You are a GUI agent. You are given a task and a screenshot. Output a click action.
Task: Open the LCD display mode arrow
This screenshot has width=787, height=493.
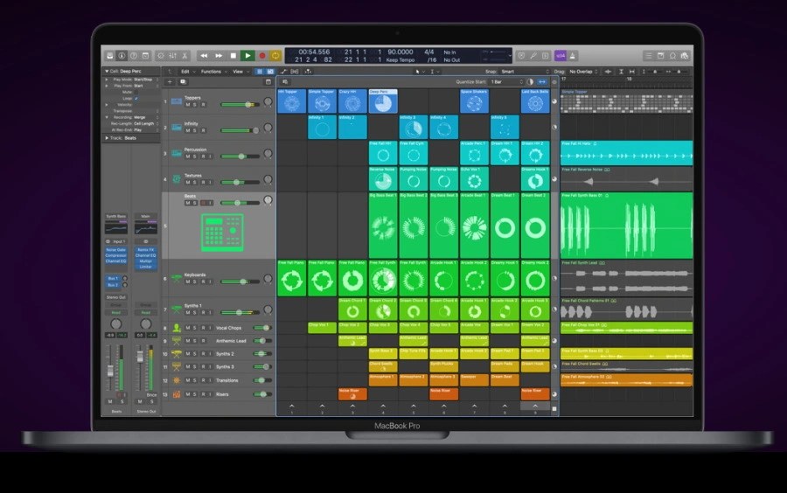click(510, 56)
